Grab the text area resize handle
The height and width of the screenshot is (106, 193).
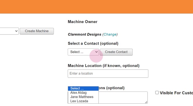tap(146, 102)
